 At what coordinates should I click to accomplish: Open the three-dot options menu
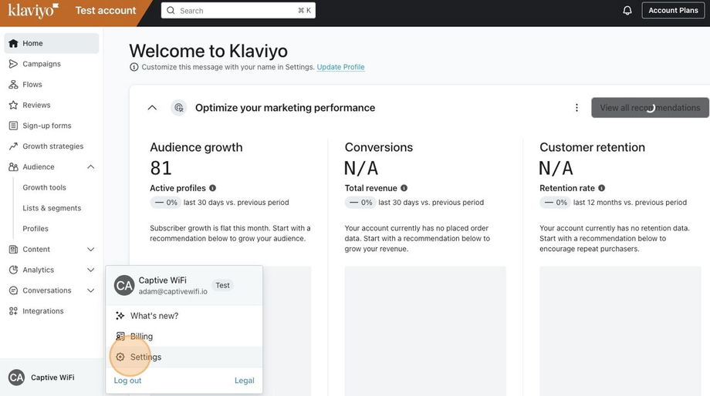tap(576, 108)
